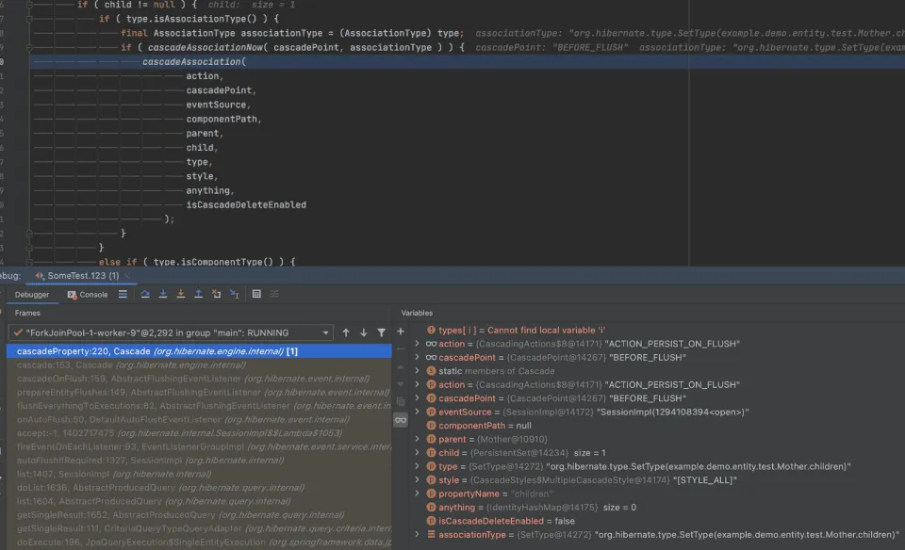Click the Force Step Into icon
Image resolution: width=905 pixels, height=550 pixels.
click(181, 294)
